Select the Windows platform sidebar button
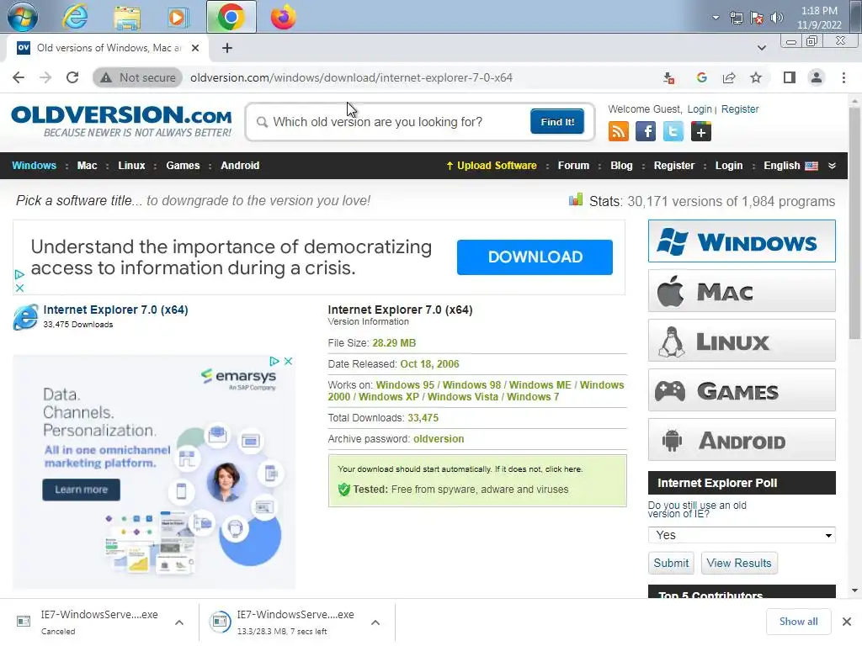The width and height of the screenshot is (862, 646). pyautogui.click(x=742, y=241)
